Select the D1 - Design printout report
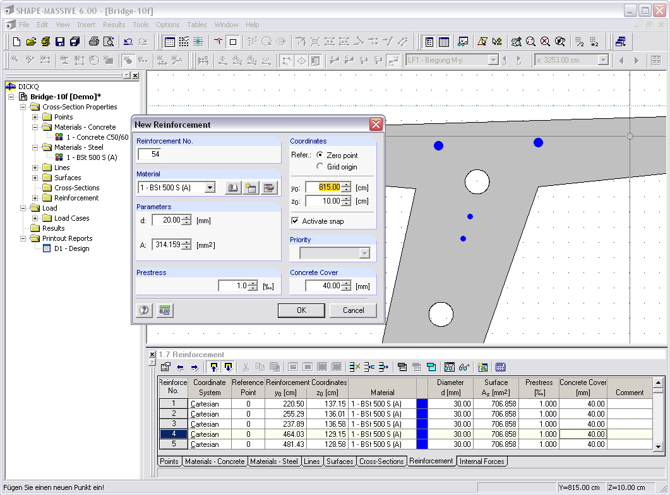 72,248
